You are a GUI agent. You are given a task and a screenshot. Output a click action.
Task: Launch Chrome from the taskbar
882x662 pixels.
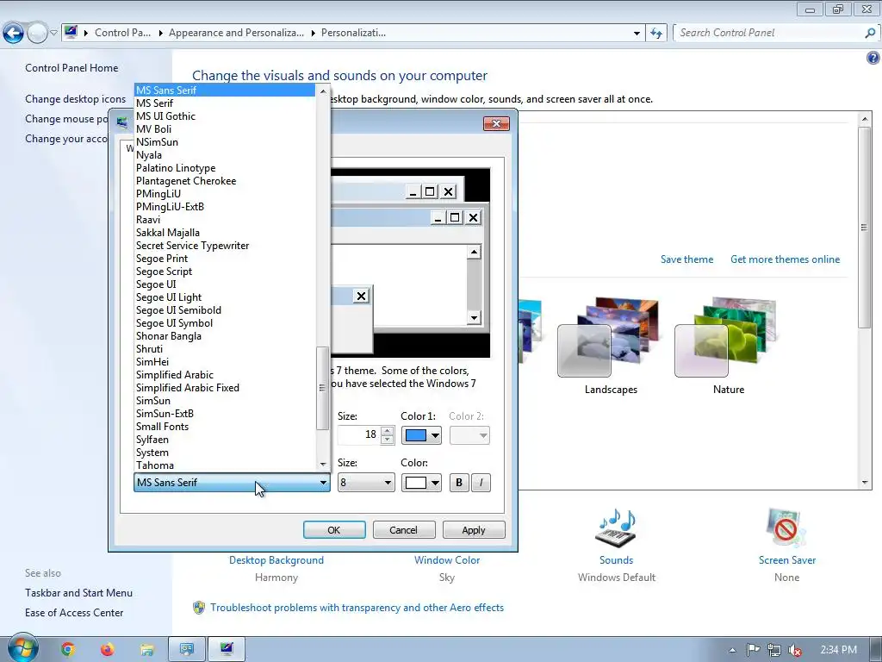(68, 650)
